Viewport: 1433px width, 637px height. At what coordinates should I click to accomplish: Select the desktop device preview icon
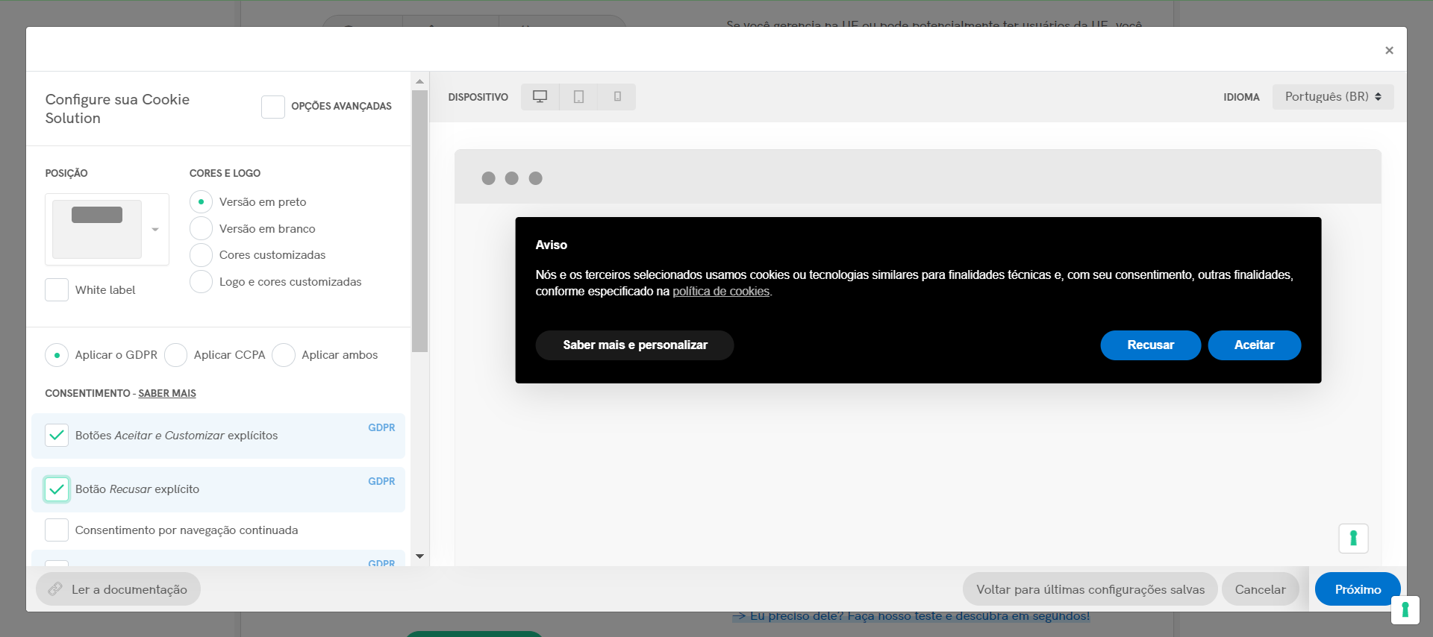pyautogui.click(x=540, y=97)
